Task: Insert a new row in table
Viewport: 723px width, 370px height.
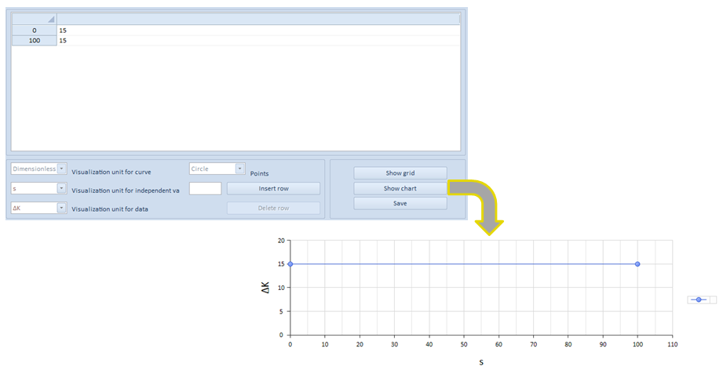Action: [273, 188]
